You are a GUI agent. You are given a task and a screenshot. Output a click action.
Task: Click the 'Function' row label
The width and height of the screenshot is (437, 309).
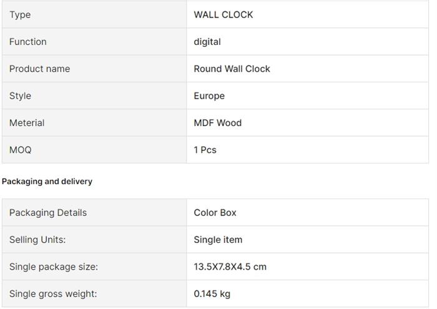(x=28, y=42)
